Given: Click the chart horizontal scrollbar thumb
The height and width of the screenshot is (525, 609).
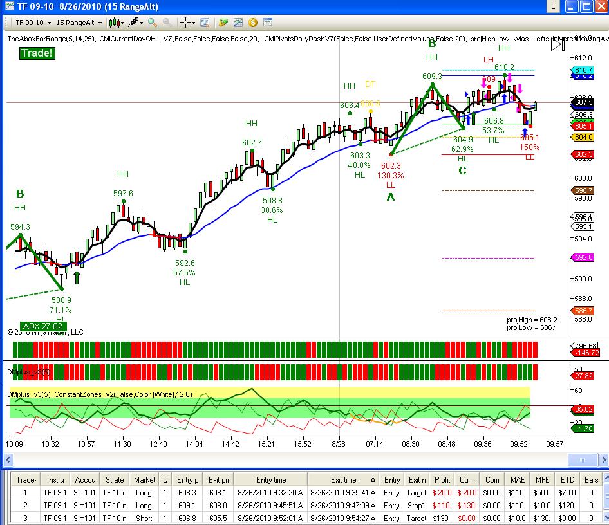Looking at the screenshot, I should click(x=583, y=460).
